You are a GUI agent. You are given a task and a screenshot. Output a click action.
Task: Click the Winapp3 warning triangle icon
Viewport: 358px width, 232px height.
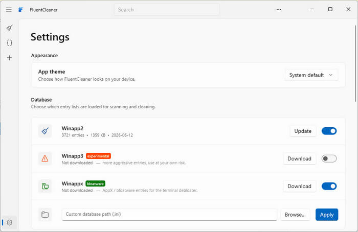[x=45, y=158]
